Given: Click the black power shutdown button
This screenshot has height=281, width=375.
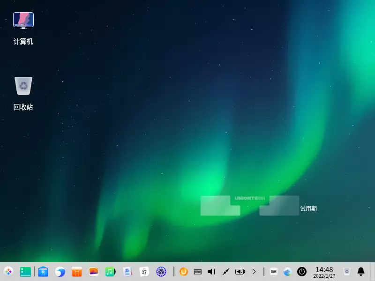Looking at the screenshot, I should click(302, 272).
